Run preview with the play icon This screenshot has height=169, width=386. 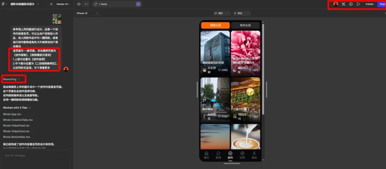click(x=358, y=4)
